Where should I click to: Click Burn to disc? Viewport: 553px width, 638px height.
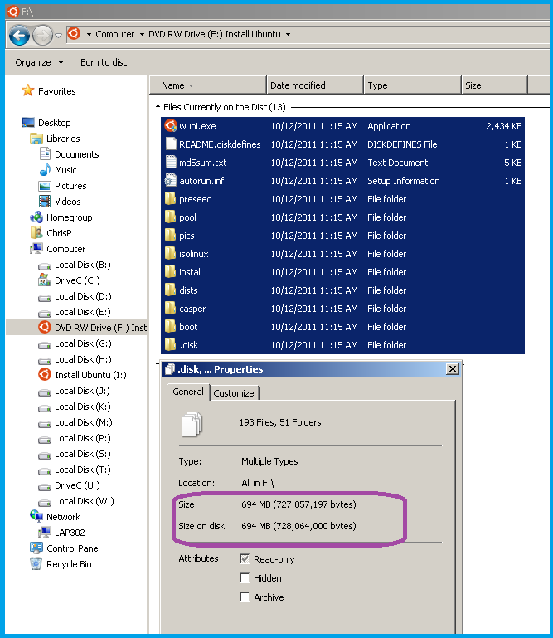click(x=104, y=62)
